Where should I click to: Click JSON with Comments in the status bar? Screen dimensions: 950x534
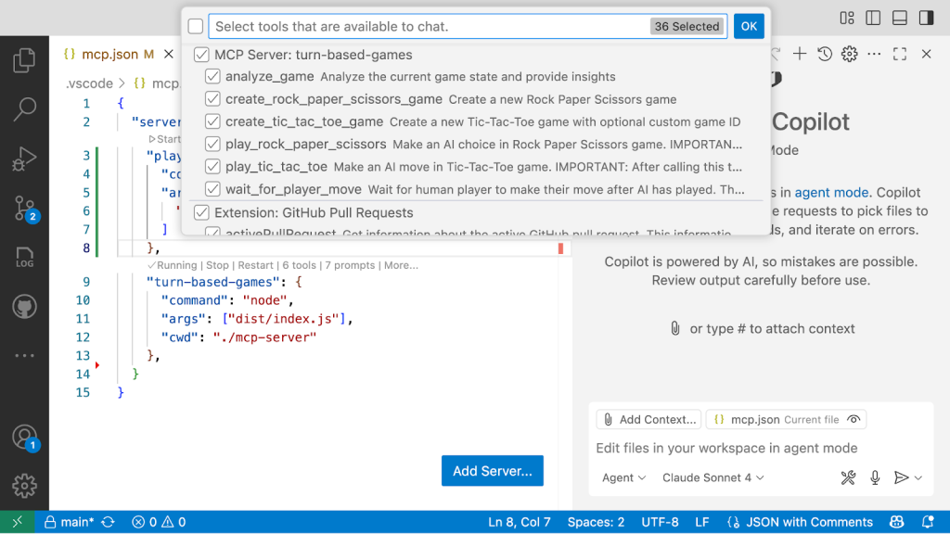pyautogui.click(x=800, y=521)
